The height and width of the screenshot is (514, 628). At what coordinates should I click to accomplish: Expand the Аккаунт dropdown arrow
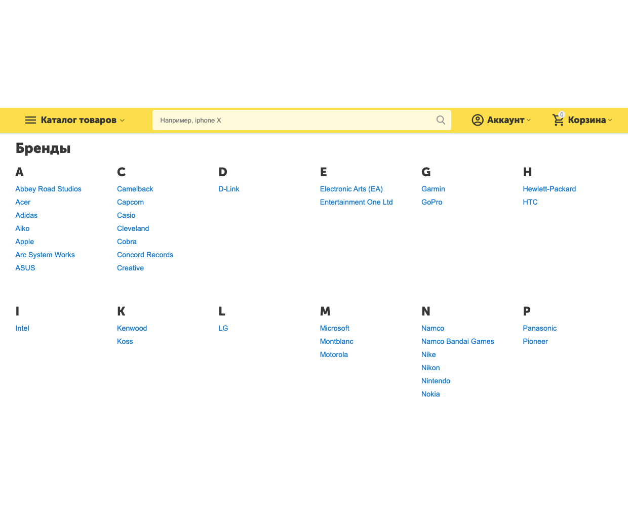point(529,120)
